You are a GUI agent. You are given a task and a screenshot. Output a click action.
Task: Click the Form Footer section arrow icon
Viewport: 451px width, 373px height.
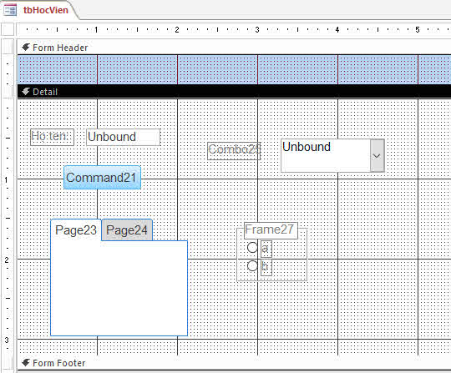26,363
